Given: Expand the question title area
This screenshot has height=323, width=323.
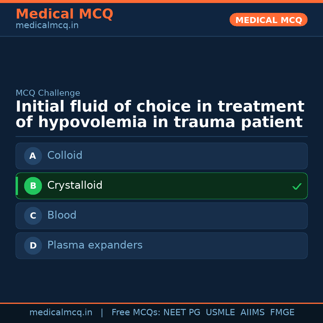Looking at the screenshot, I should pyautogui.click(x=160, y=114).
